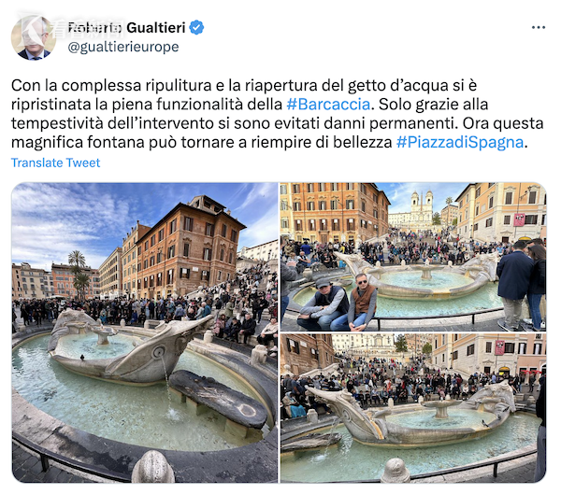Open Roberto Gualtieri's profile avatar

point(34,37)
